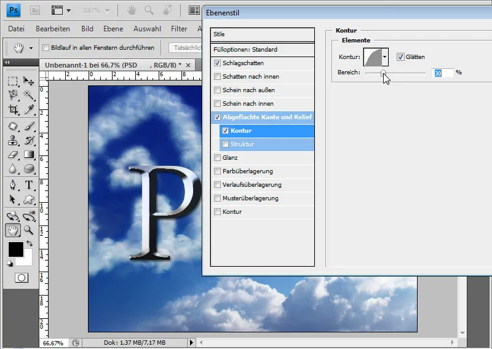Enable Schein nach innen checkbox
The height and width of the screenshot is (349, 492).
click(x=217, y=103)
